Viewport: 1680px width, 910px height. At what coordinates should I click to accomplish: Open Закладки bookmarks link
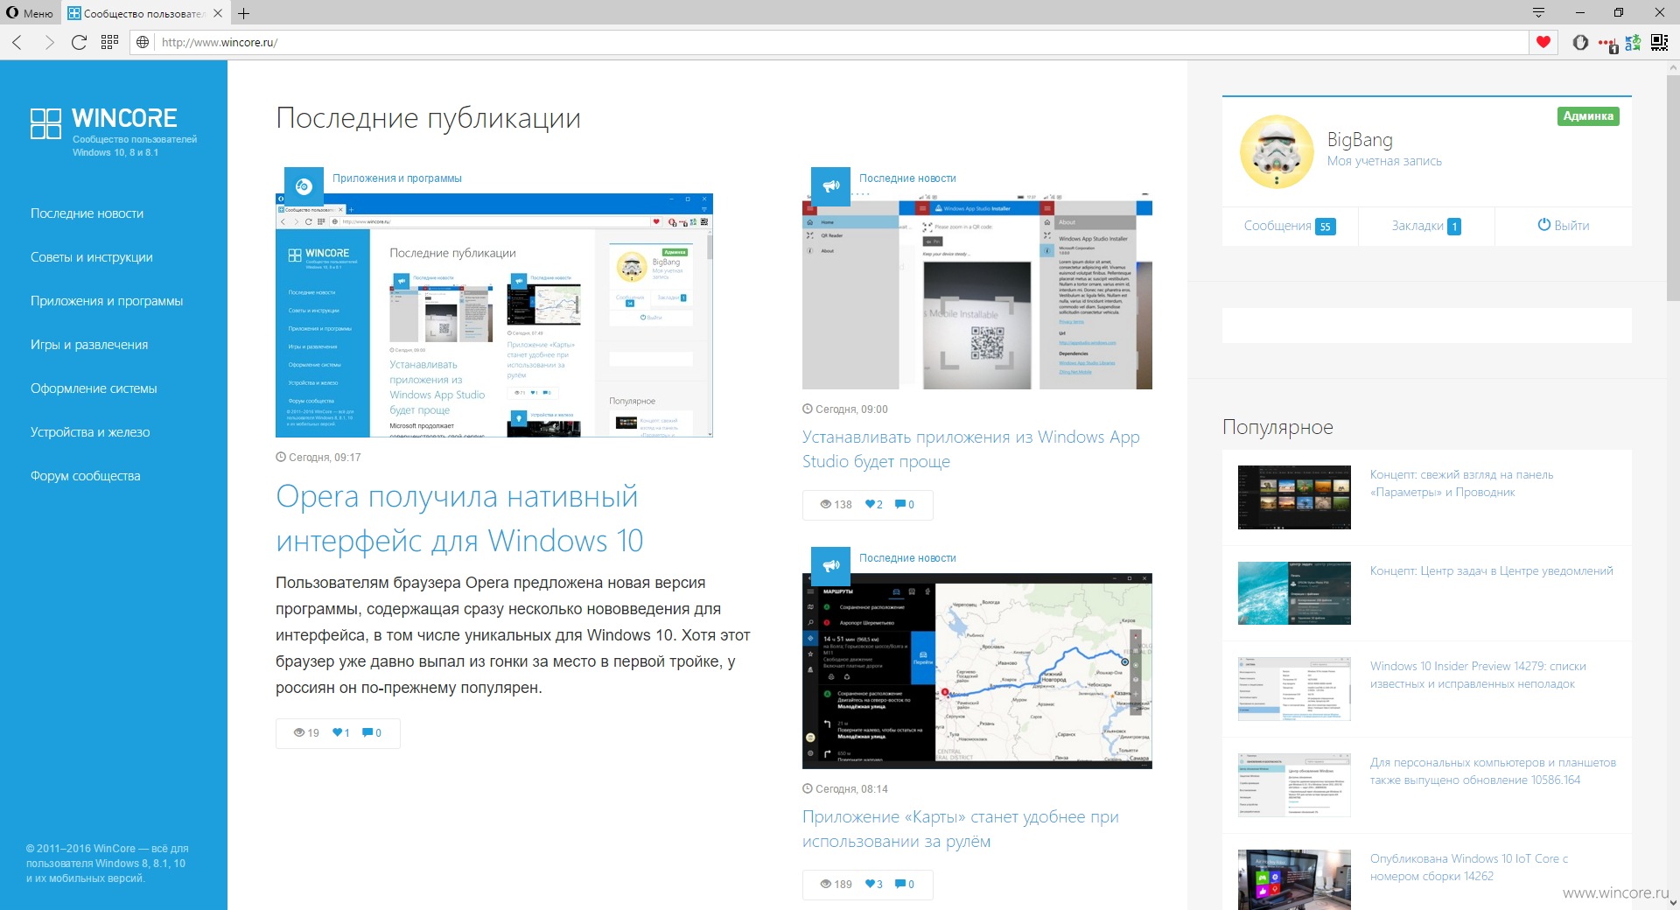coord(1426,227)
